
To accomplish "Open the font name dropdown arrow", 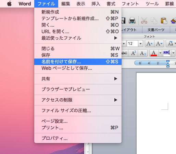I will point(124,43).
